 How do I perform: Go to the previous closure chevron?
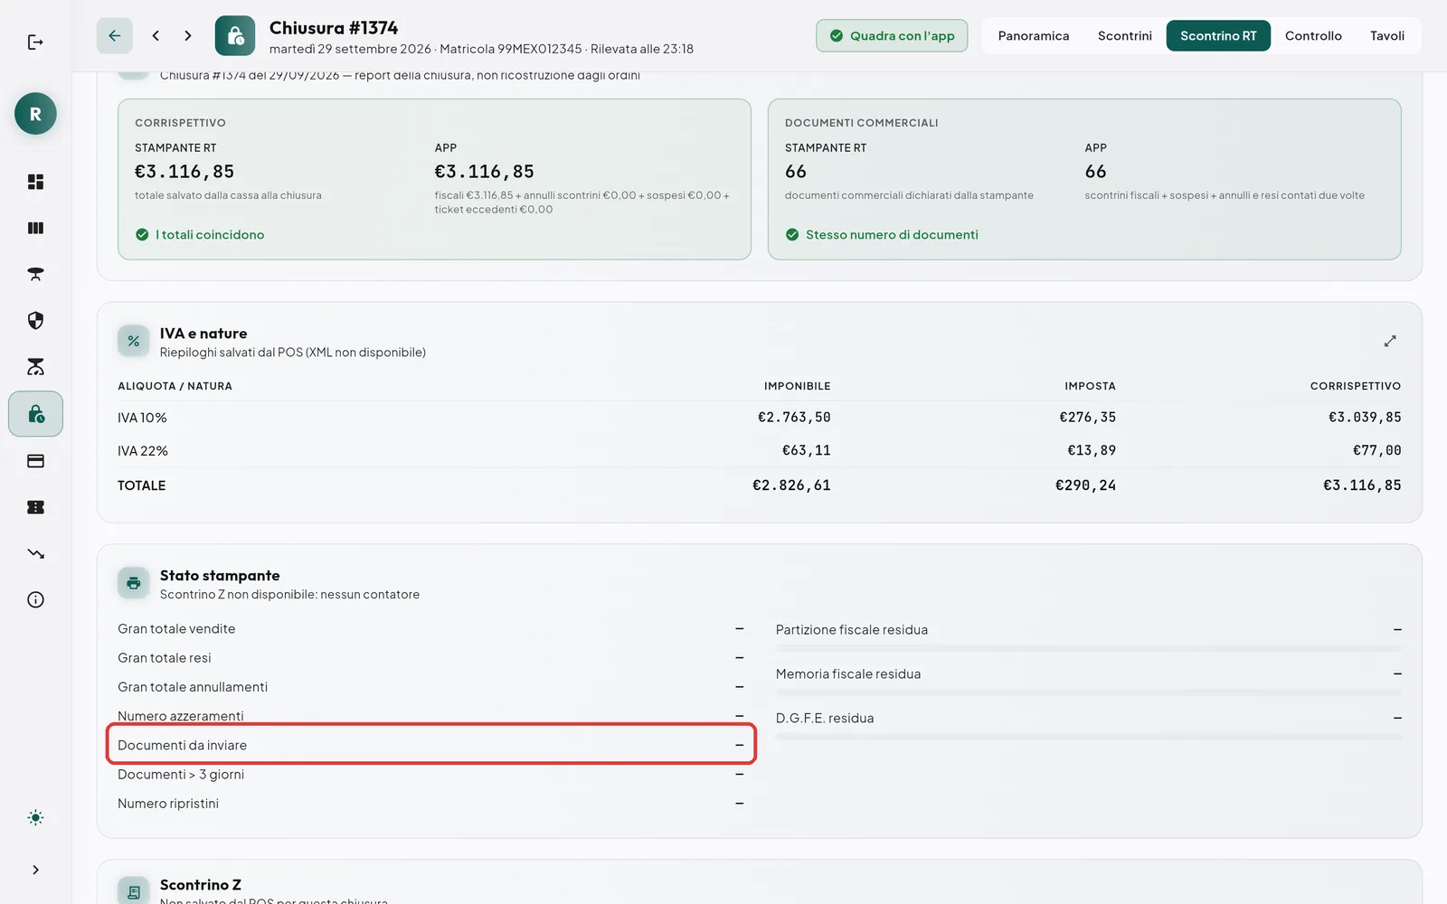pos(156,36)
